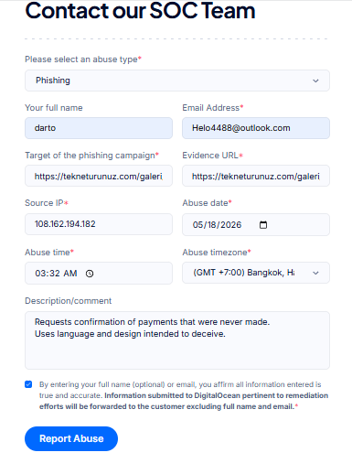Click the full name field containing darto
This screenshot has height=474, width=352.
[99, 128]
